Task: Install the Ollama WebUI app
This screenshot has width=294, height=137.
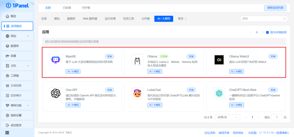Action: 273,56
